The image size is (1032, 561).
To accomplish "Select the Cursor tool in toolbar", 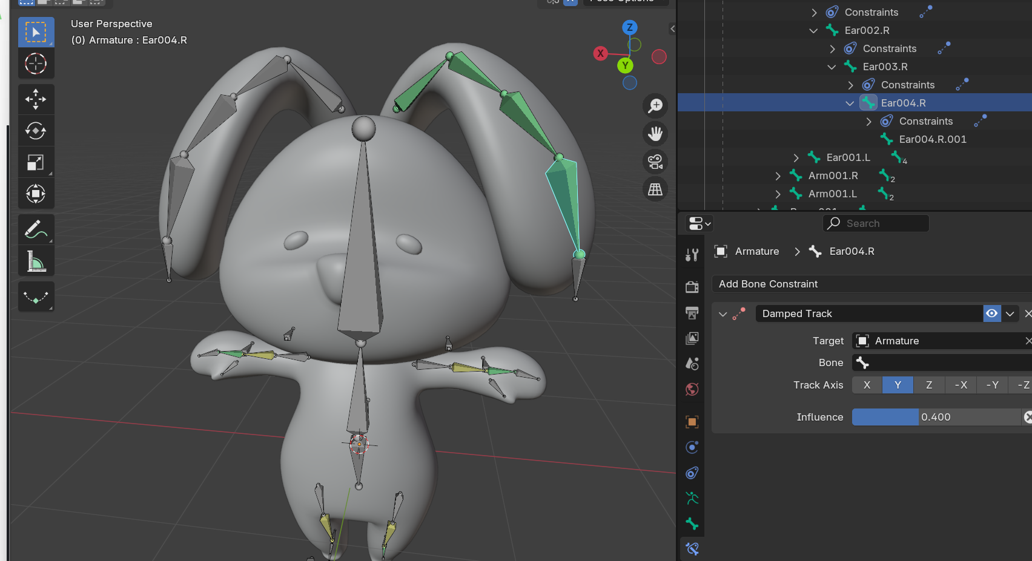I will [36, 64].
